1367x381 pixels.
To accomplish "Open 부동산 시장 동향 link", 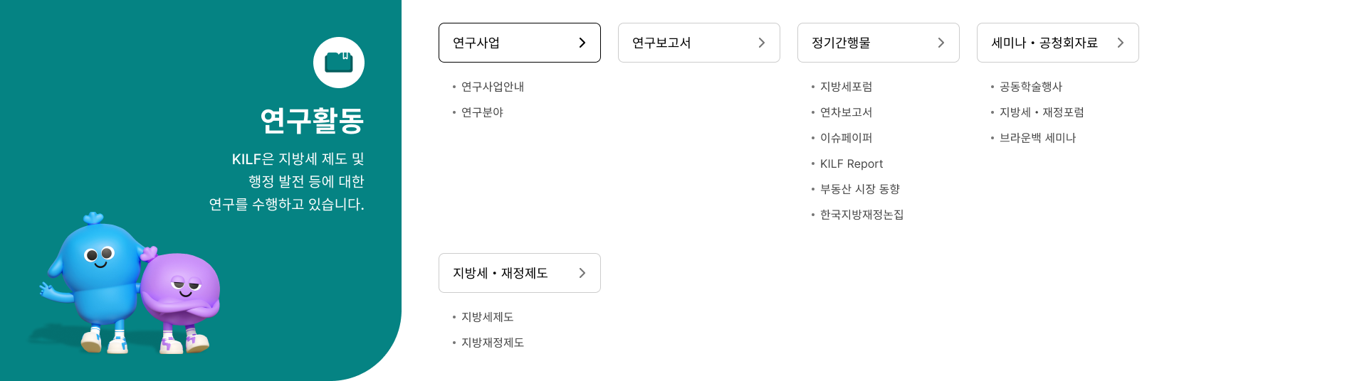I will (859, 189).
